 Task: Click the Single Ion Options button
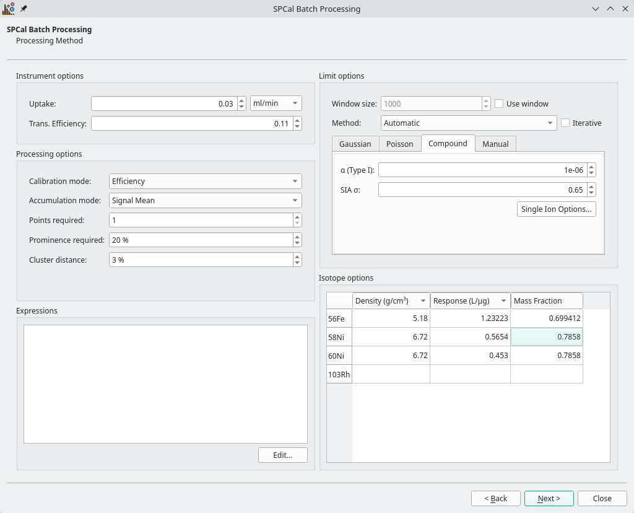[x=557, y=209]
